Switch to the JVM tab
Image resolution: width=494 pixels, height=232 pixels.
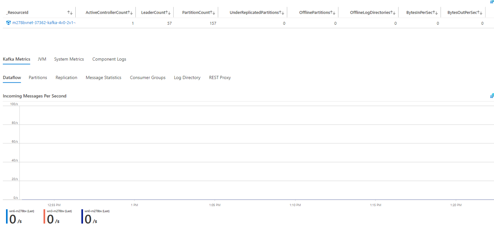click(x=42, y=59)
